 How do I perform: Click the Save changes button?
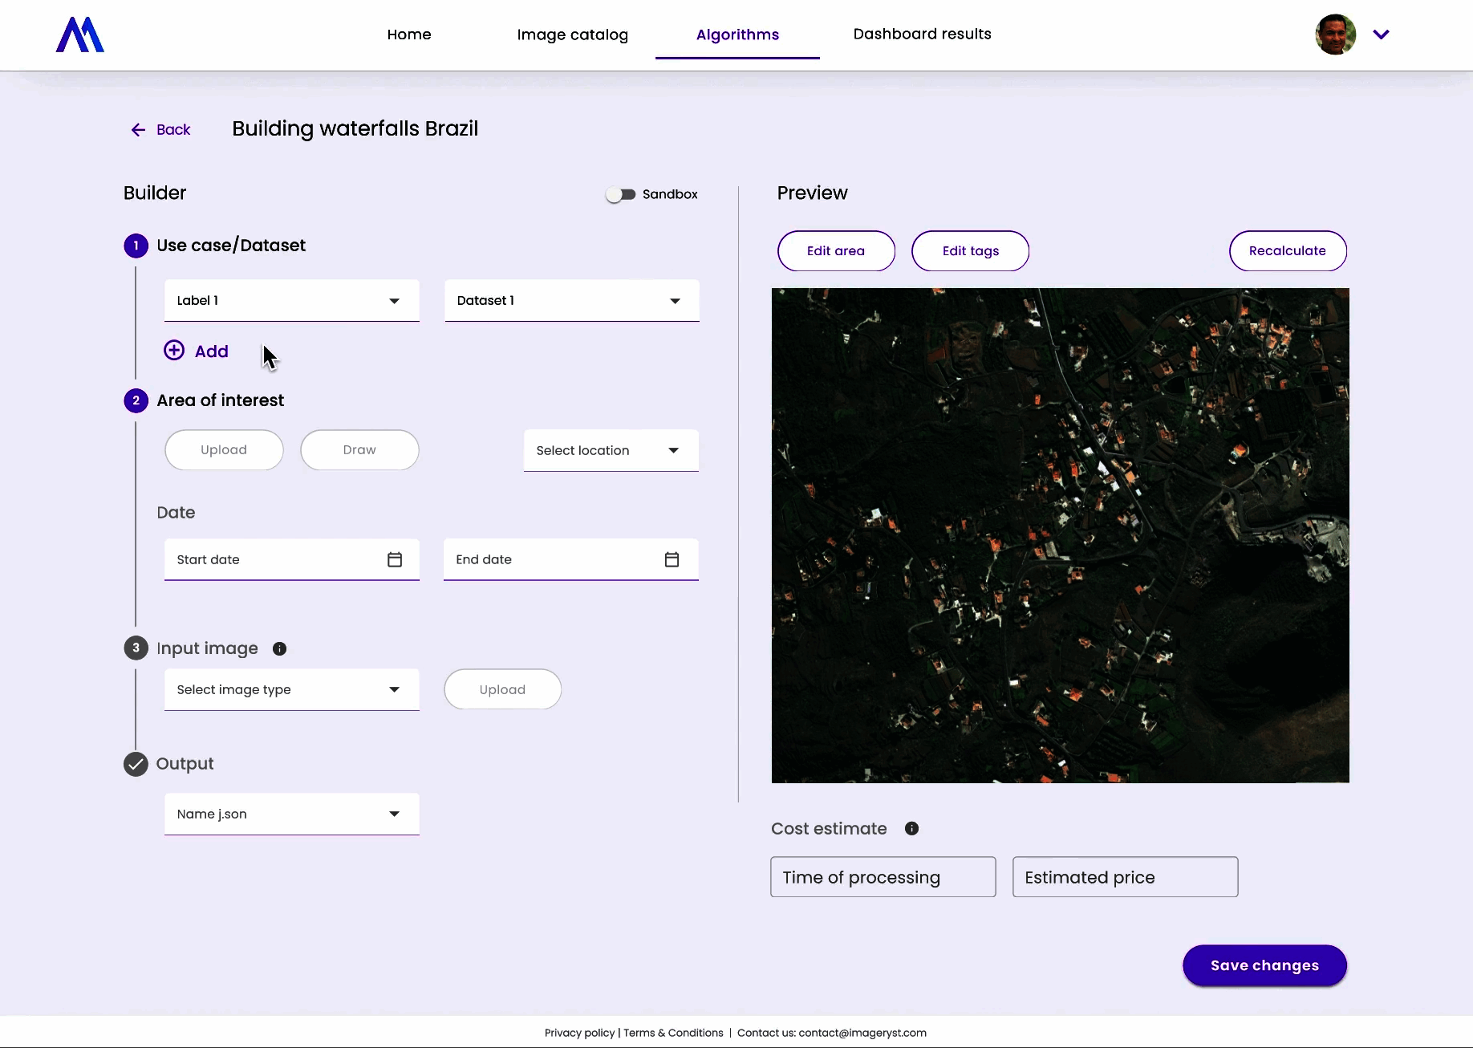[1264, 965]
